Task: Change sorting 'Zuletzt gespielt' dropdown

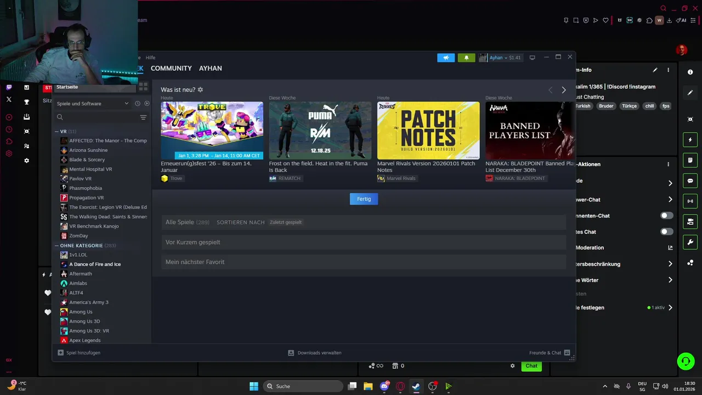Action: pos(286,222)
